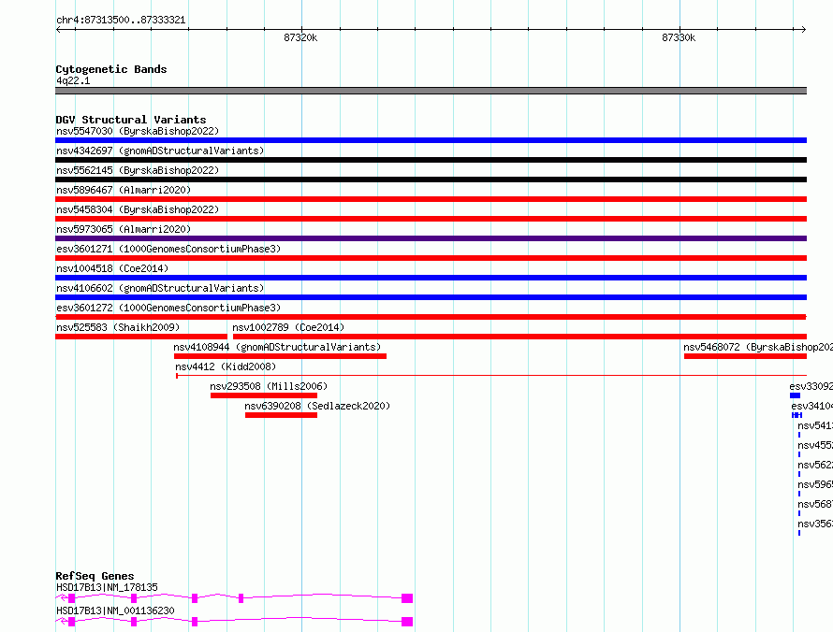The image size is (833, 632).
Task: Click rightmost exon block of NM_001136230
Action: [407, 622]
